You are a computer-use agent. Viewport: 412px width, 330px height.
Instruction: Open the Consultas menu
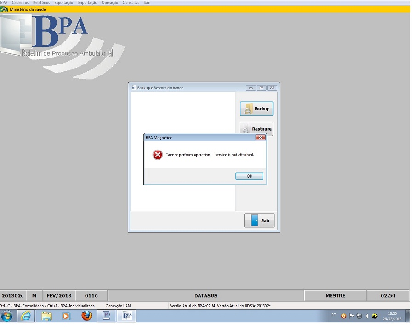[x=131, y=3]
